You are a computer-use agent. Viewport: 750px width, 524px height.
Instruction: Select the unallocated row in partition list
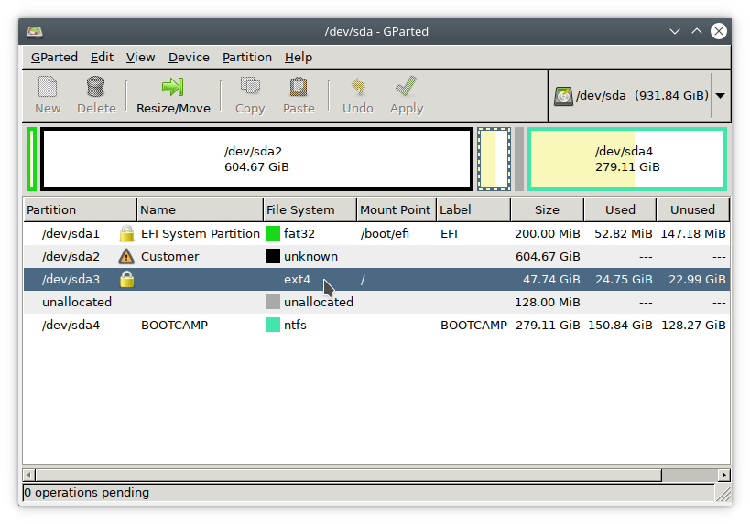(77, 302)
